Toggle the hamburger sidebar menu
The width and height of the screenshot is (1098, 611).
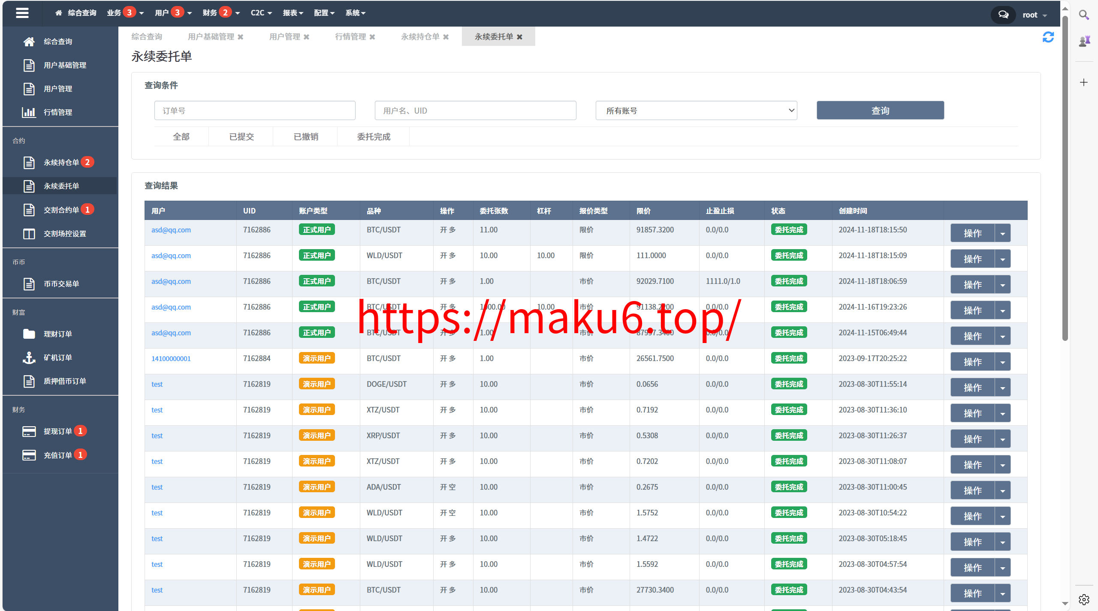(x=22, y=13)
